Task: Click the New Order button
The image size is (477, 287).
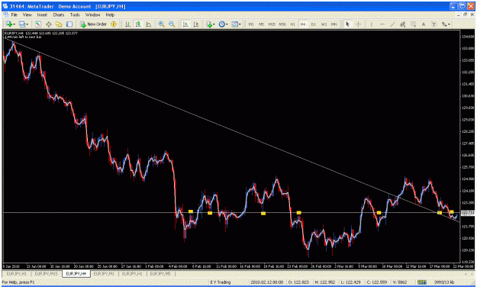Action: point(93,24)
